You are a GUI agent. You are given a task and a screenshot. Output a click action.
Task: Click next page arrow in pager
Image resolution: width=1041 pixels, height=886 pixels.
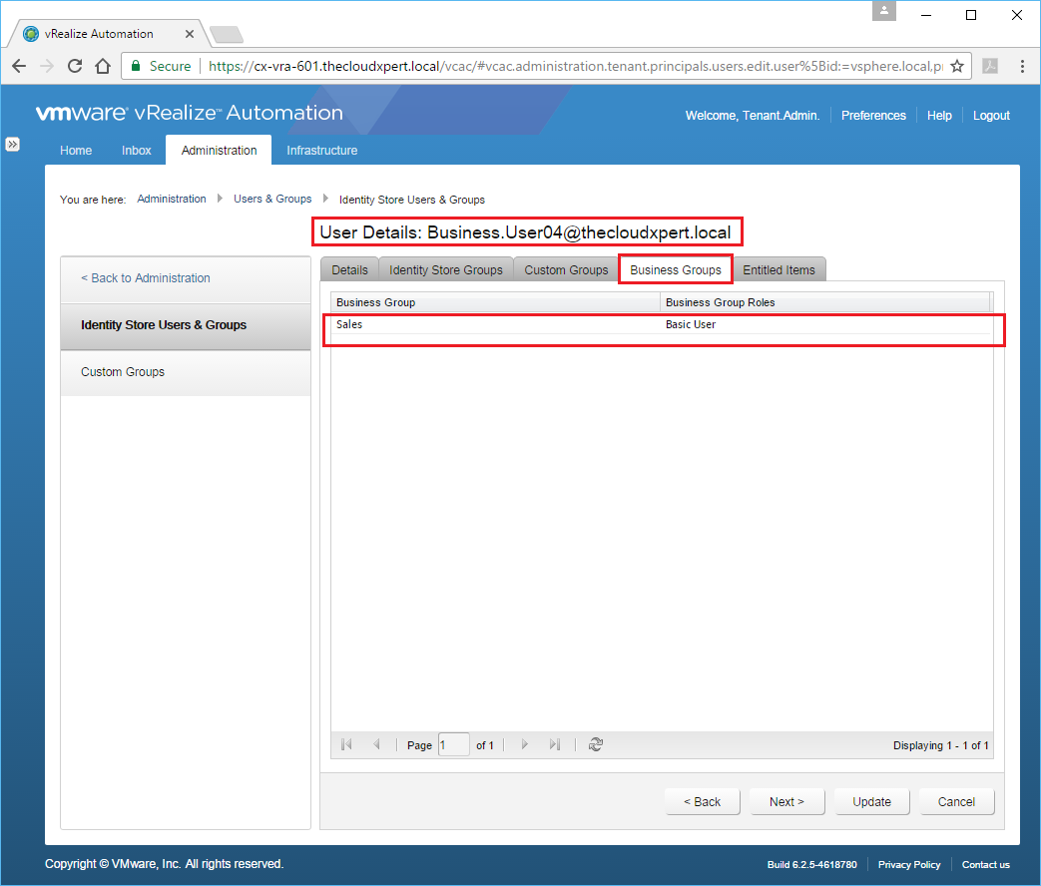coord(525,744)
